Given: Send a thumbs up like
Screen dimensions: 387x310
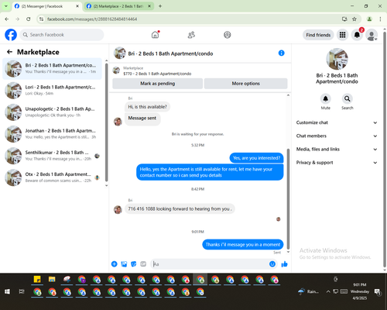Looking at the screenshot, I should [284, 263].
